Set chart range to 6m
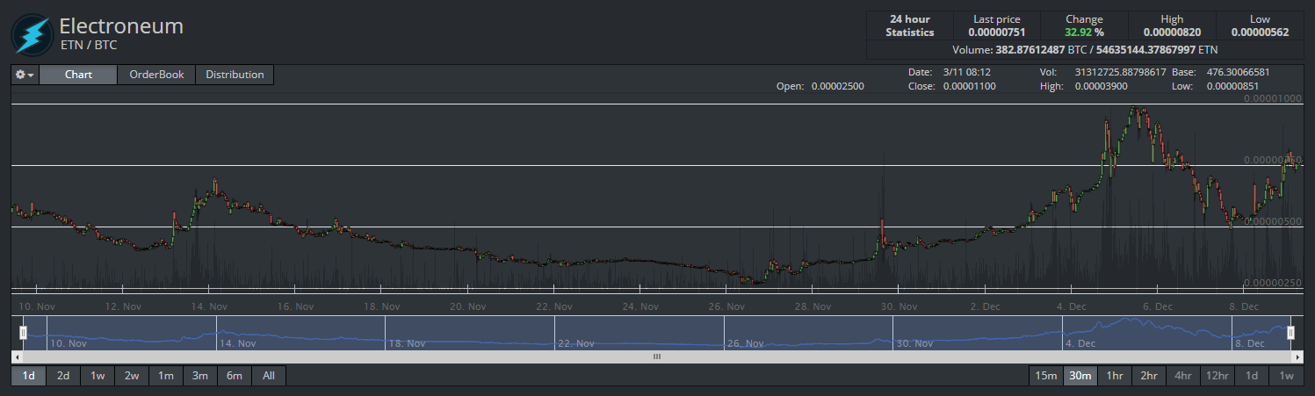The width and height of the screenshot is (1315, 396). pyautogui.click(x=235, y=376)
